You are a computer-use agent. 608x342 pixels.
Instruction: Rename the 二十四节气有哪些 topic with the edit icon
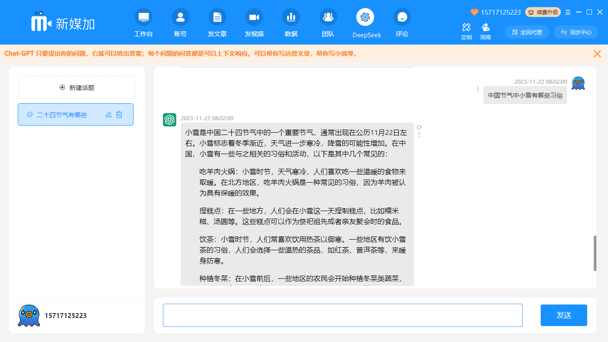(109, 114)
